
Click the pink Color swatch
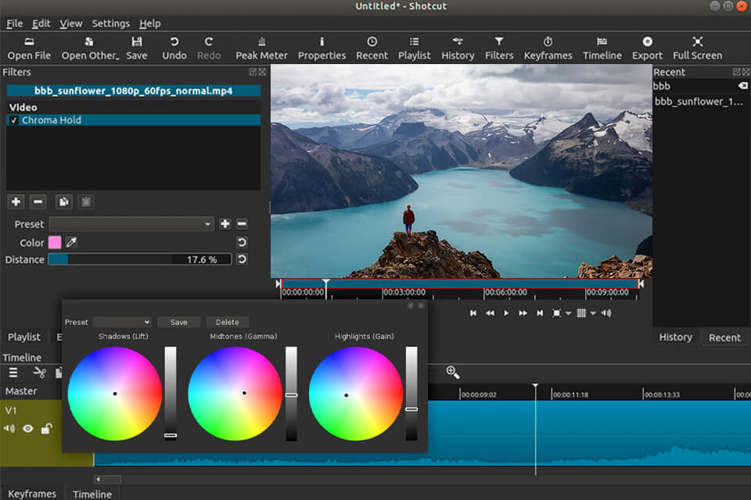(x=55, y=242)
